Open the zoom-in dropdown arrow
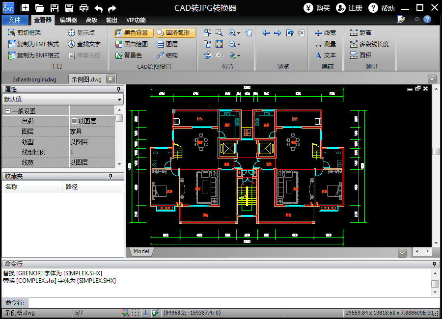Image resolution: width=442 pixels, height=319 pixels. [x=239, y=33]
